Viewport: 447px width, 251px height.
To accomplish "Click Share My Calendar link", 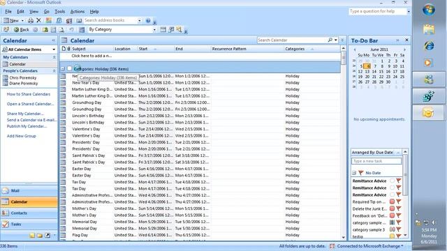I will coord(25,114).
